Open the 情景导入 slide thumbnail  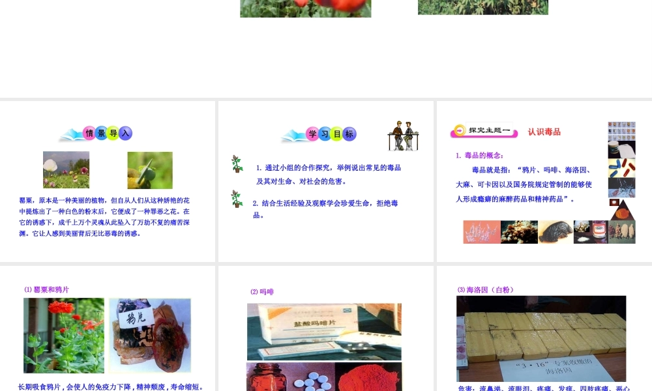click(x=108, y=182)
